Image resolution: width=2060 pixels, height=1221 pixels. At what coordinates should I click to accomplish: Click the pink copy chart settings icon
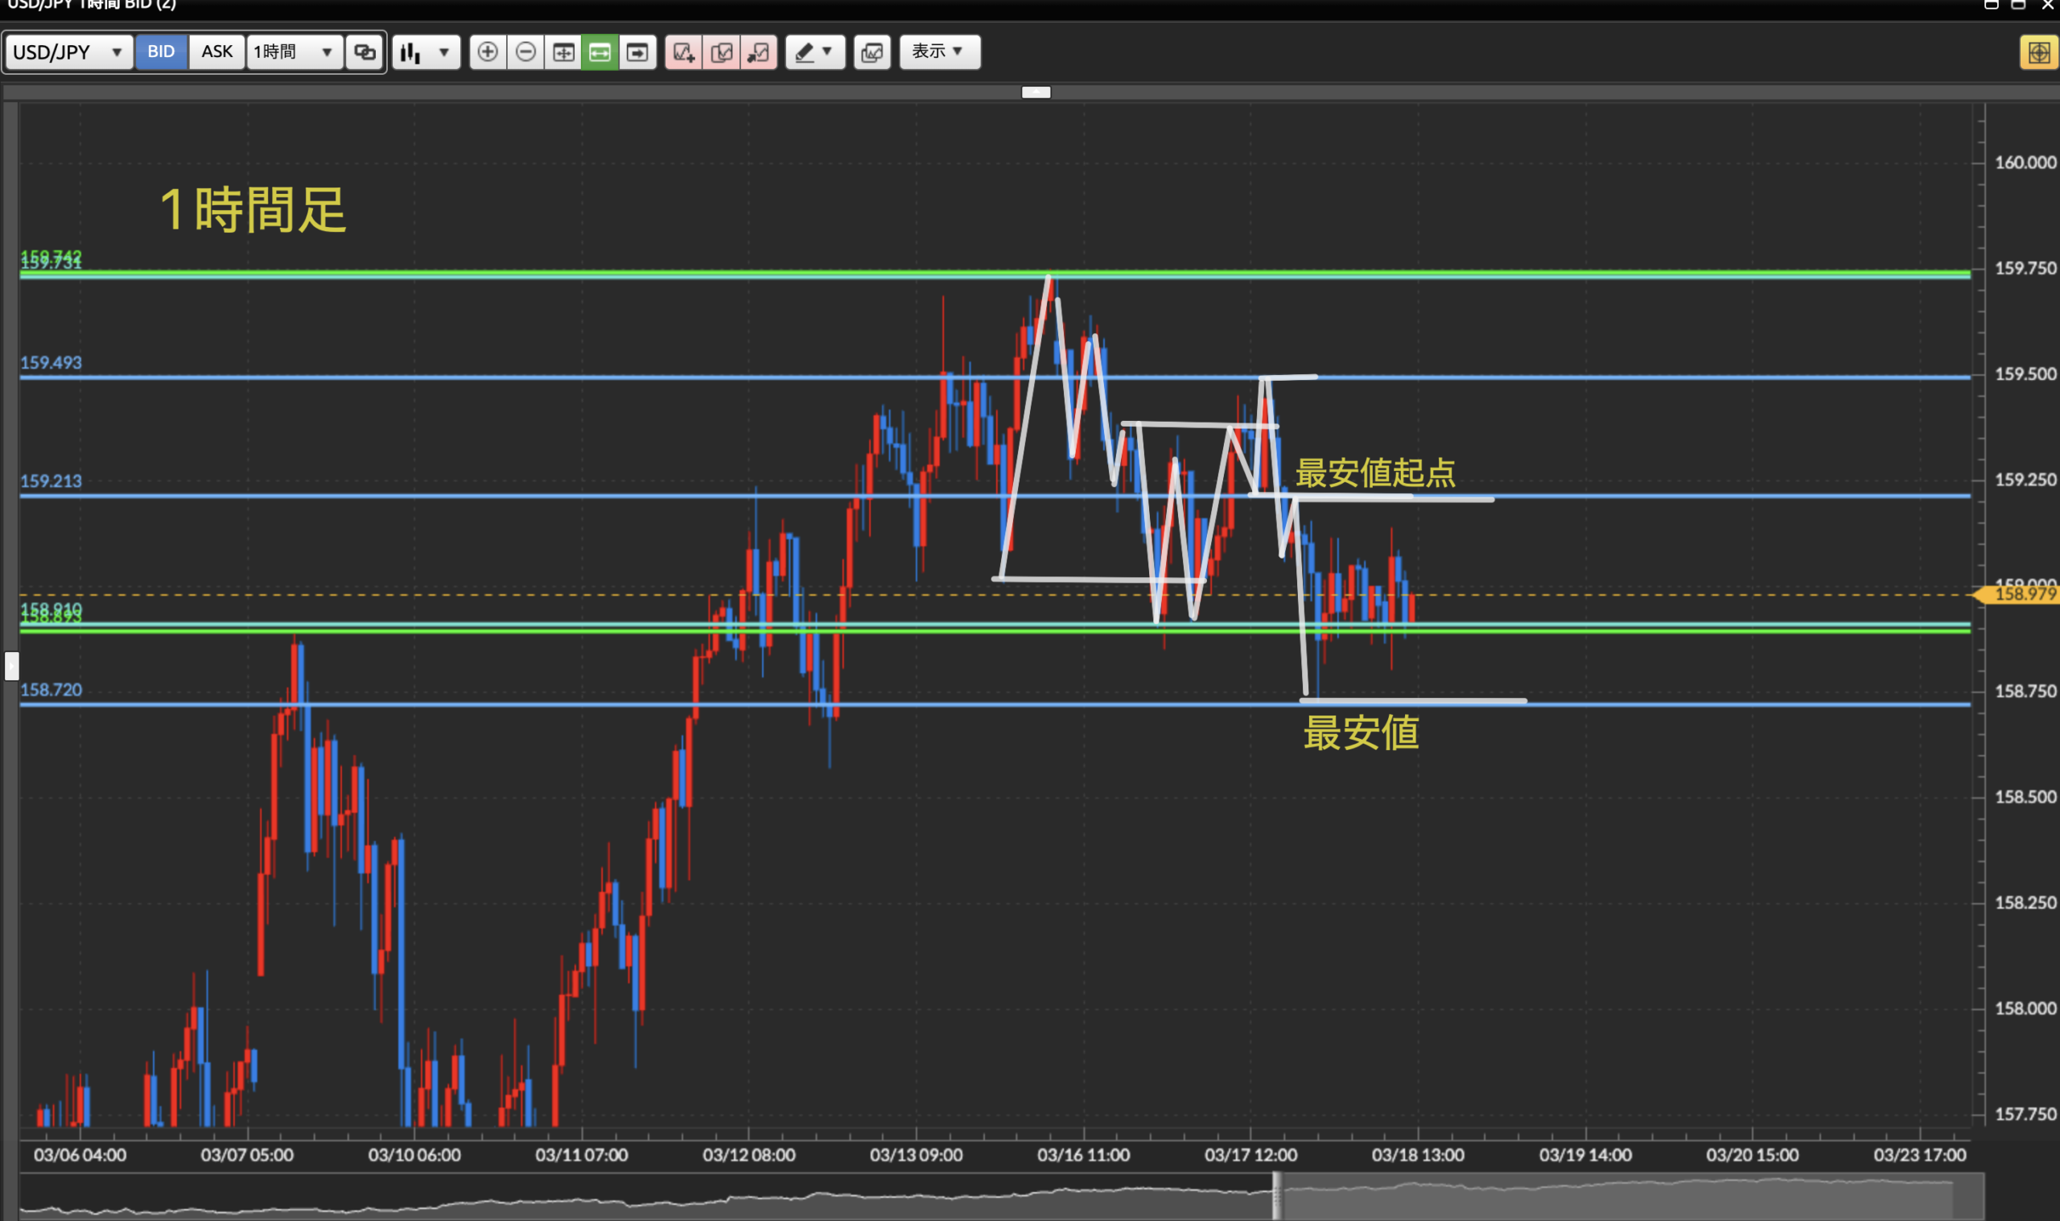tap(721, 52)
